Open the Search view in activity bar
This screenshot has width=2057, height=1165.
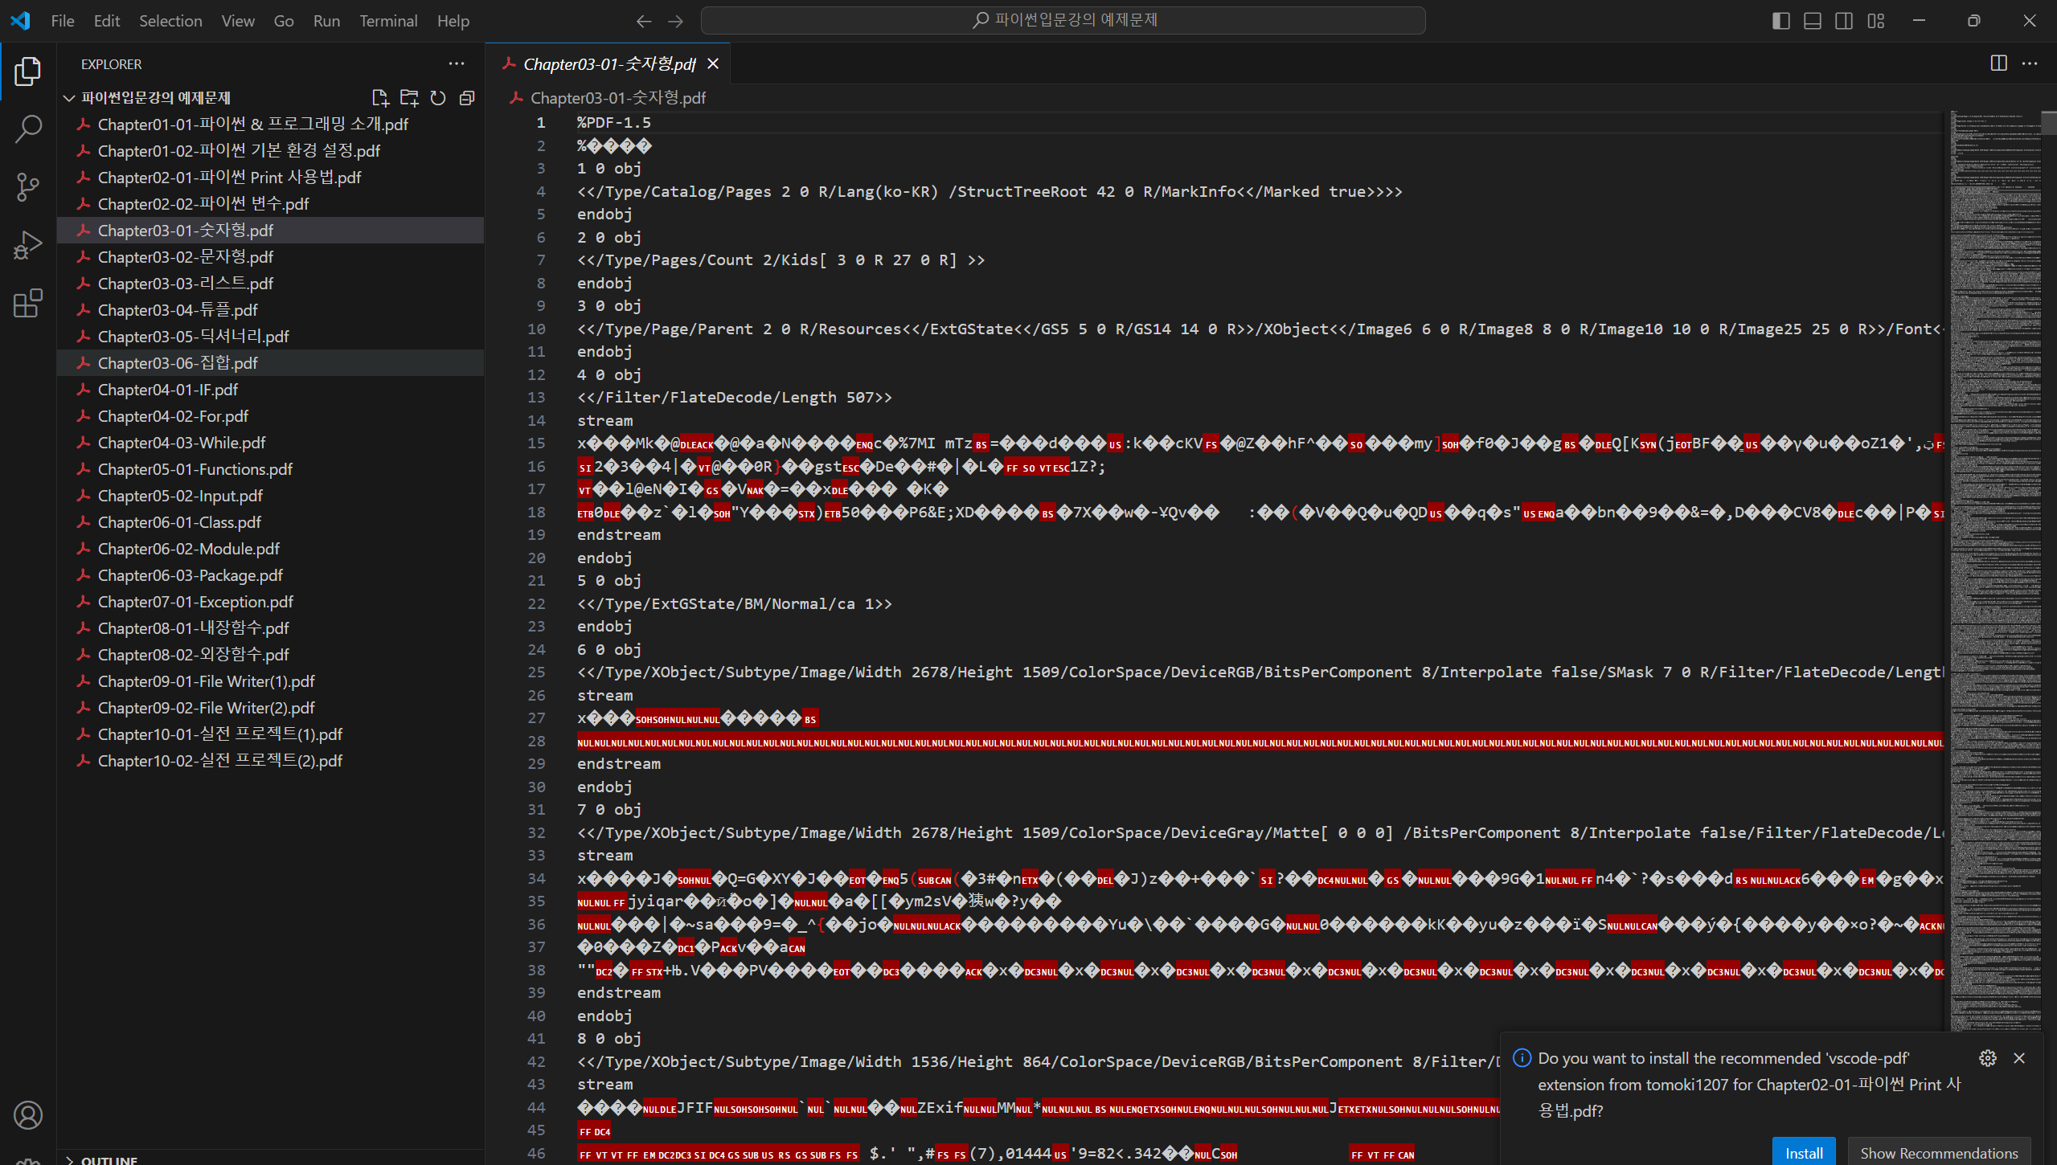pos(28,129)
